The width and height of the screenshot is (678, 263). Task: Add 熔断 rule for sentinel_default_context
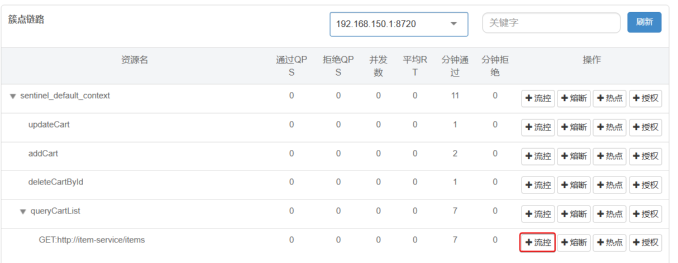[x=574, y=99]
